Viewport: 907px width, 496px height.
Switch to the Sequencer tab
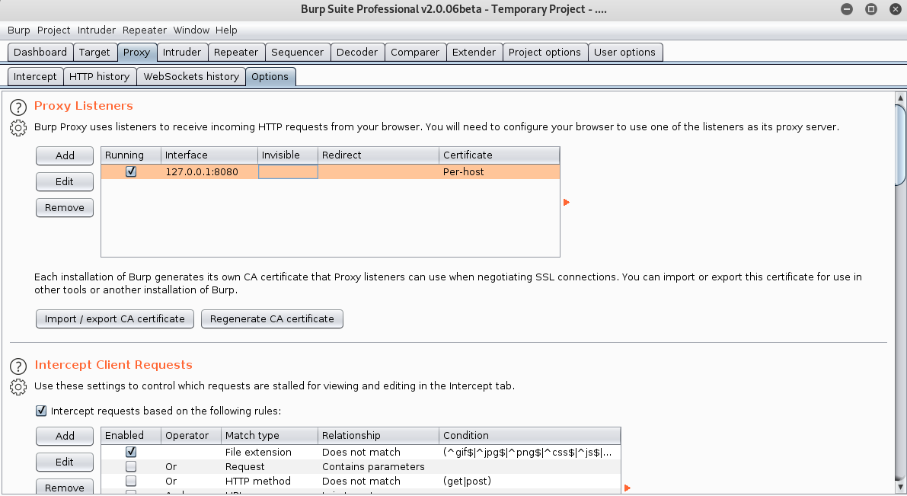click(x=297, y=52)
